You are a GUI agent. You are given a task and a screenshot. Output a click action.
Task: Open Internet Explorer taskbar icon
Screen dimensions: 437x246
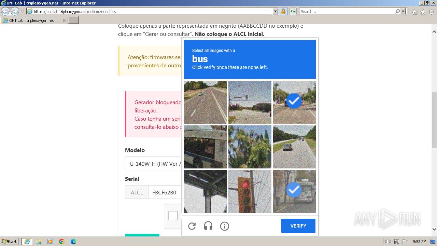pyautogui.click(x=27, y=242)
